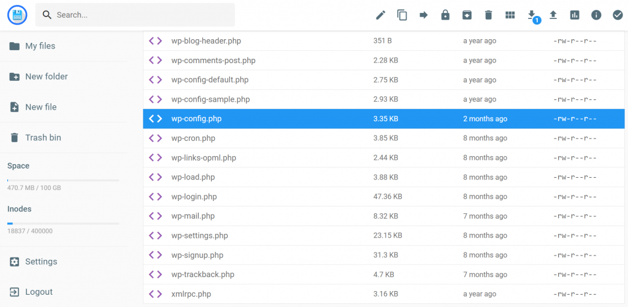Select the wp-settings.php file
Image resolution: width=628 pixels, height=307 pixels.
click(x=384, y=235)
